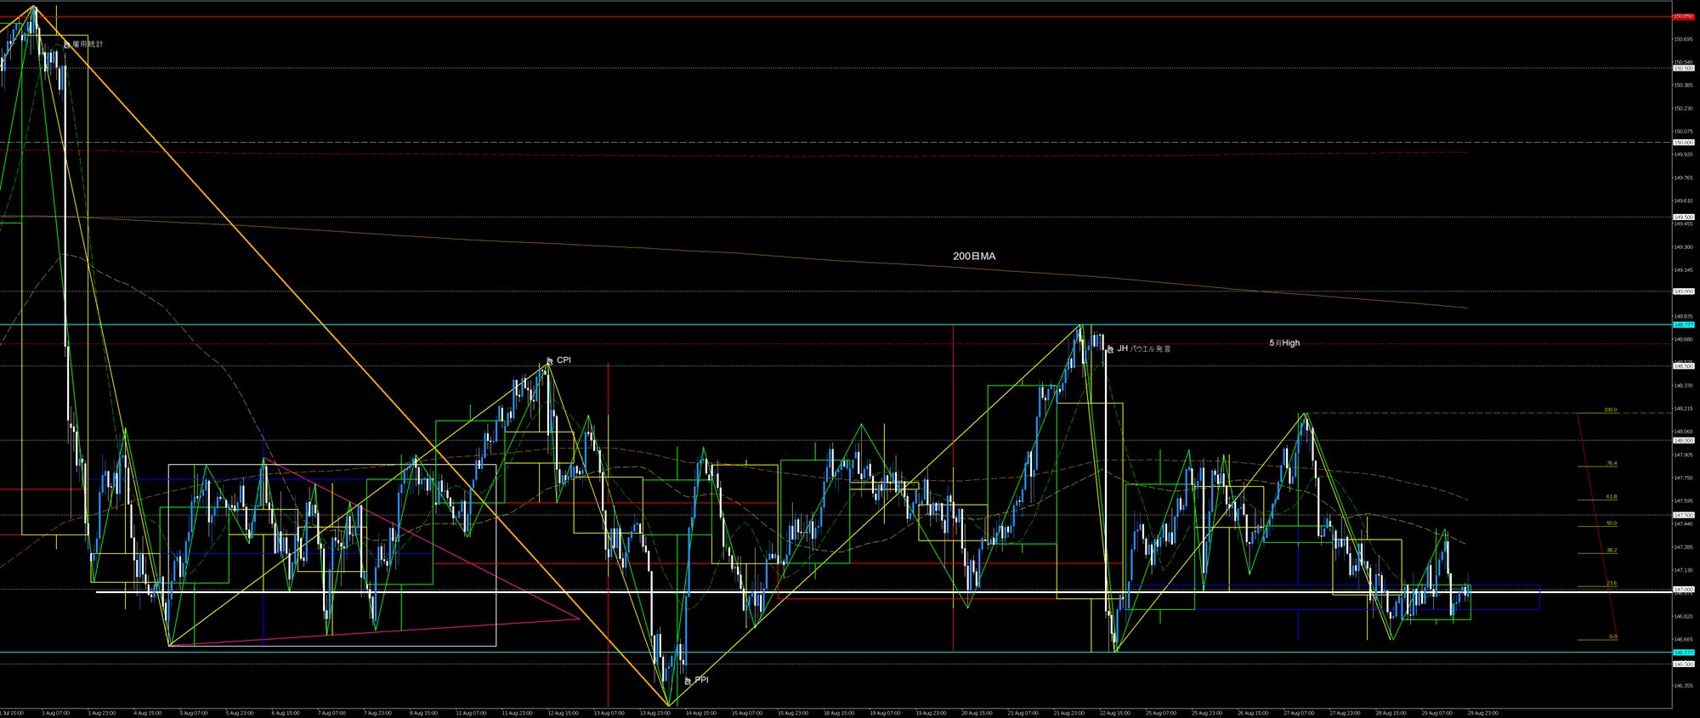The height and width of the screenshot is (718, 1700).
Task: Select the Fibonacci 100.0 level label
Action: click(x=1610, y=410)
